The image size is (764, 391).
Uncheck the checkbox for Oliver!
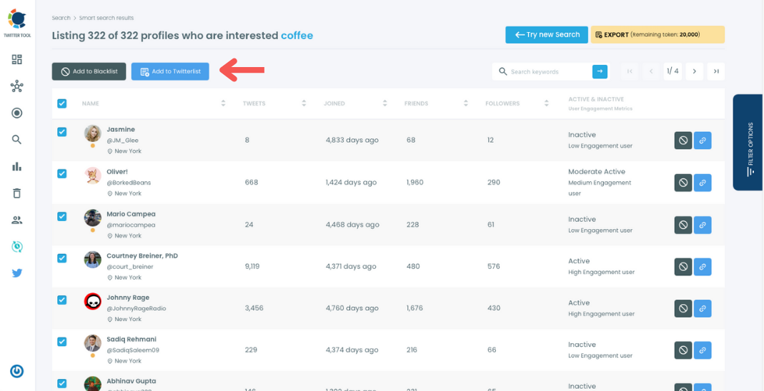62,173
